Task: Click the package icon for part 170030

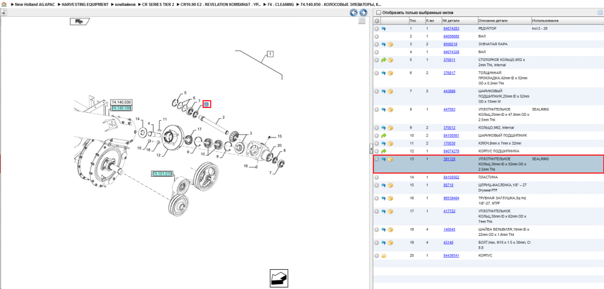Action: pyautogui.click(x=390, y=143)
